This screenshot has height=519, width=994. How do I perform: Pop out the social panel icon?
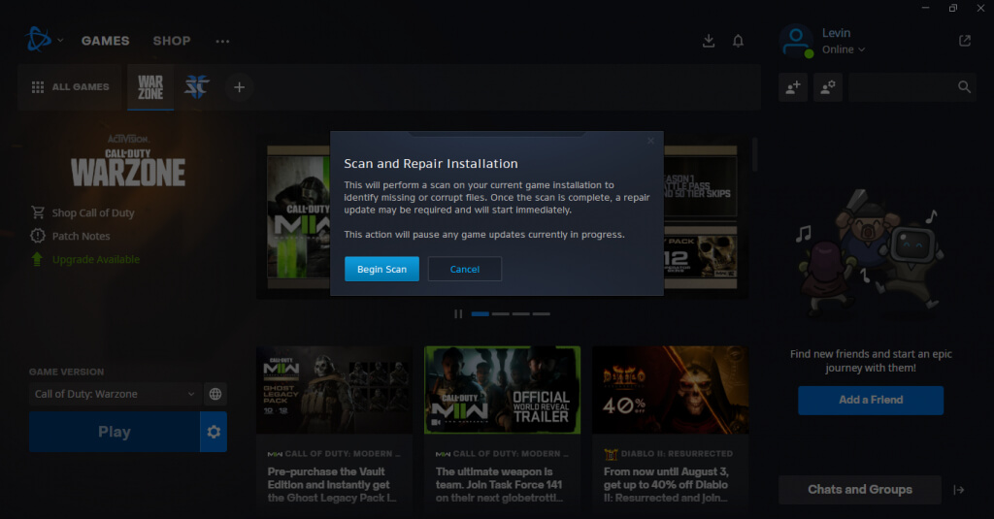point(965,41)
